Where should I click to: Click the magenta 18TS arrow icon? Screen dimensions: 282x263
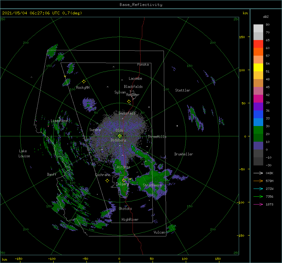pos(258,204)
